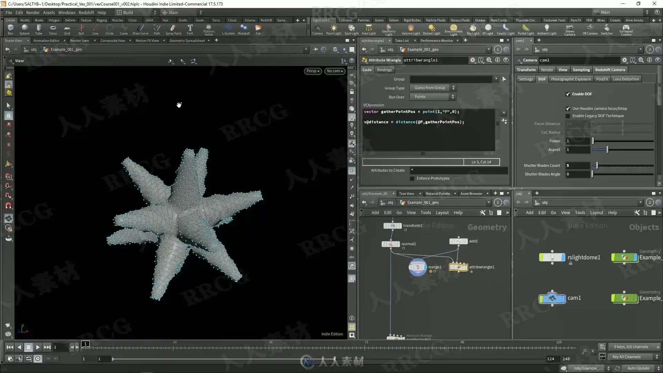Screen dimensions: 663x373
Task: Select the cam1 object node
Action: [x=552, y=298]
